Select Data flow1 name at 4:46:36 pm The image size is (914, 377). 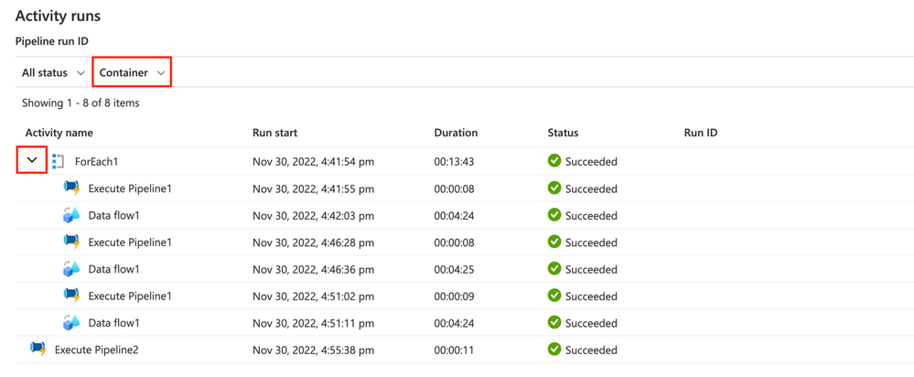point(113,269)
